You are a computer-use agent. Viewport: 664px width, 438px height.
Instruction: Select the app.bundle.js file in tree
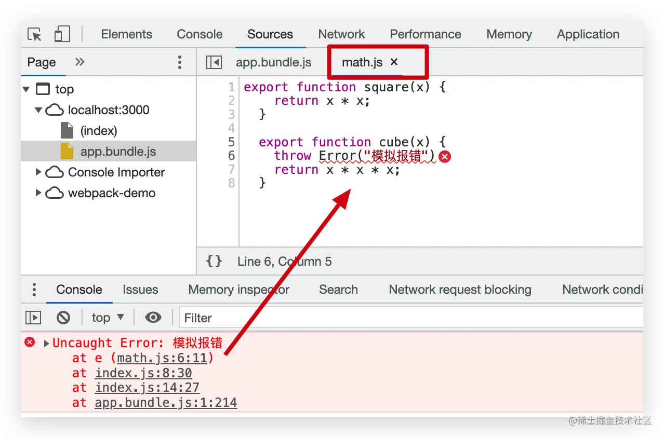[109, 152]
